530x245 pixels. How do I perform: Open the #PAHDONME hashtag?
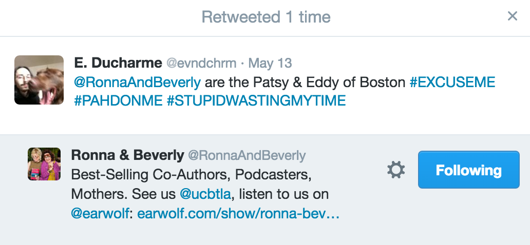[x=118, y=100]
